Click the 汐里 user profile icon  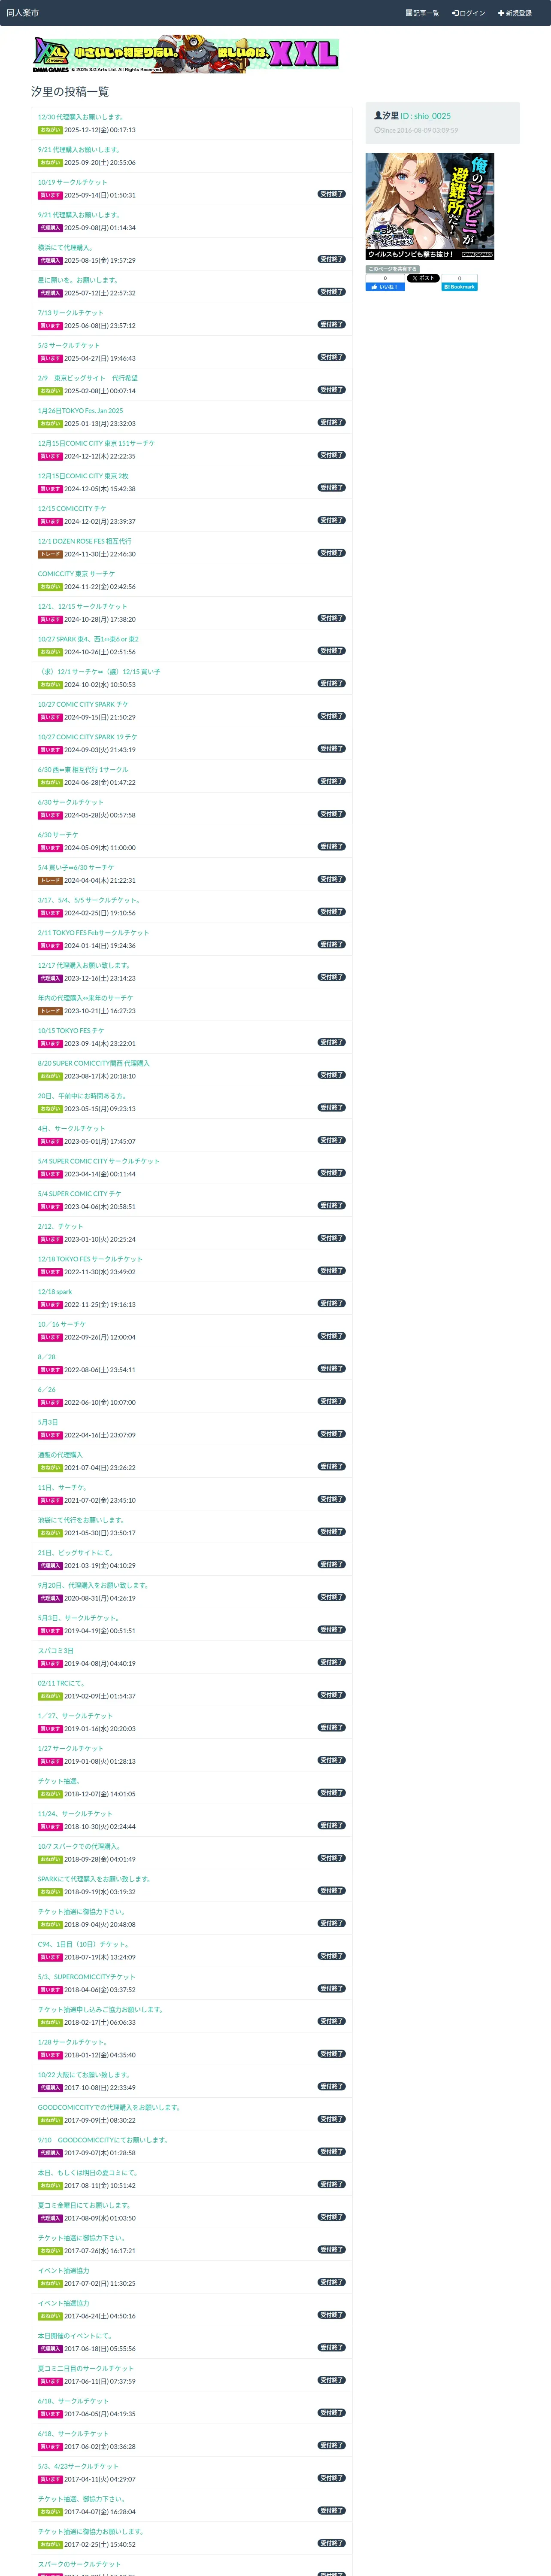(378, 116)
